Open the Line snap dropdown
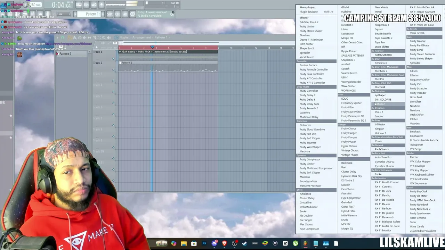 [x=64, y=14]
